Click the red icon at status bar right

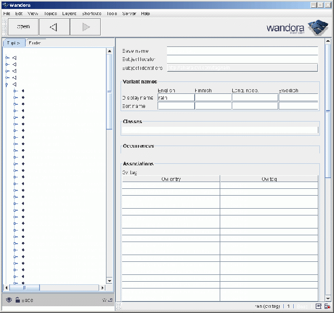pos(327,306)
